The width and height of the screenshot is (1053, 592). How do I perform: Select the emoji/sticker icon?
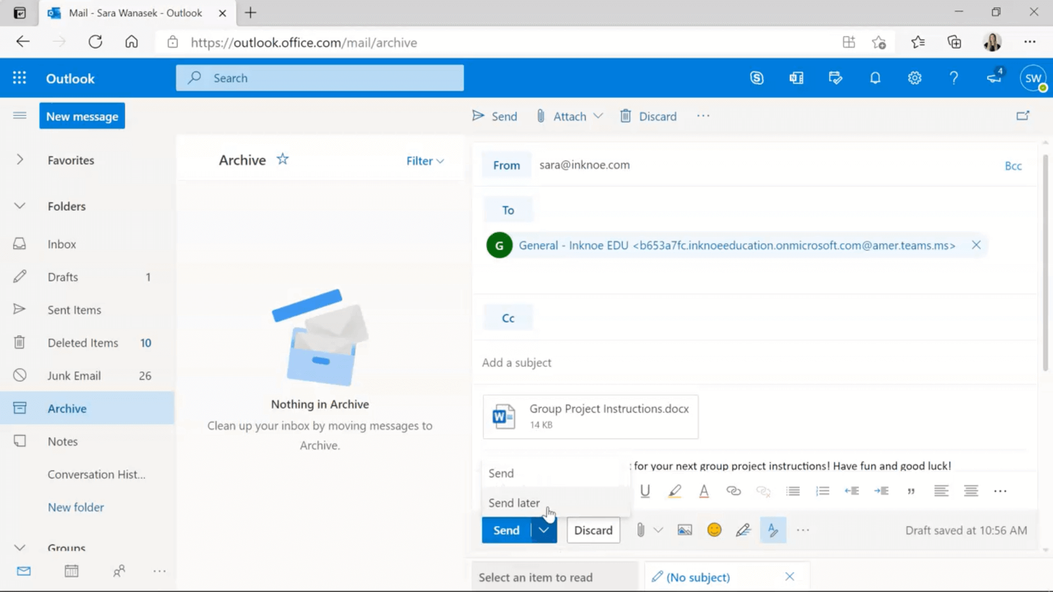[x=713, y=530]
